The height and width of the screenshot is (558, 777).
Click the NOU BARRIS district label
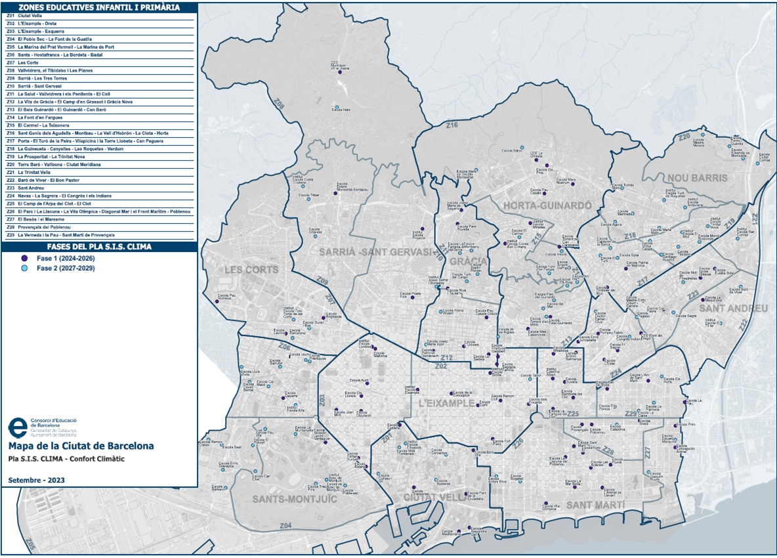click(x=698, y=178)
